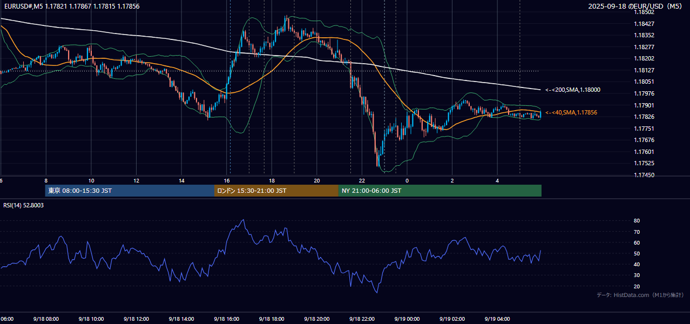
Task: Select the 東京 08:00-15:30 JST session bar
Action: click(x=130, y=191)
